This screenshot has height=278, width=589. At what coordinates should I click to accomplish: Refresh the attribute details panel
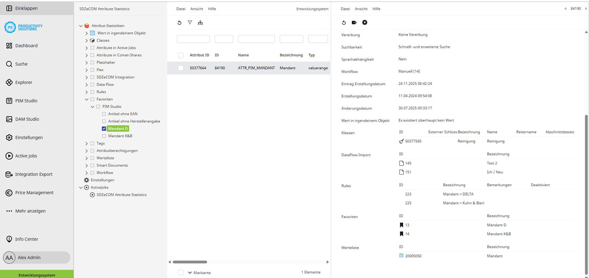click(344, 23)
